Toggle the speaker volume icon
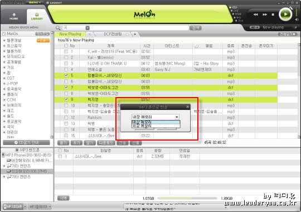This screenshot has width=301, height=212. pyautogui.click(x=297, y=20)
